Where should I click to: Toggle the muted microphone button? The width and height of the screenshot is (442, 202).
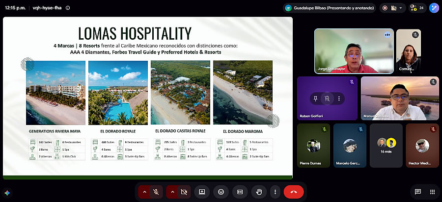156,192
